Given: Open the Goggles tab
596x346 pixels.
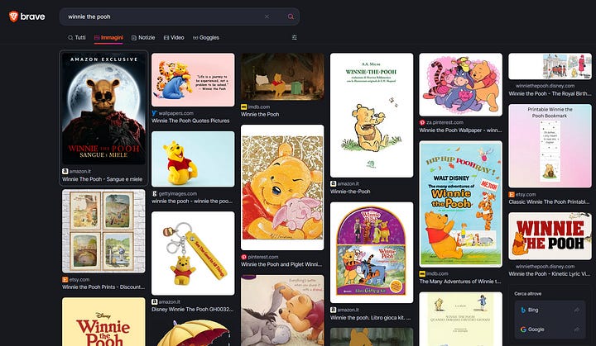Looking at the screenshot, I should tap(206, 37).
